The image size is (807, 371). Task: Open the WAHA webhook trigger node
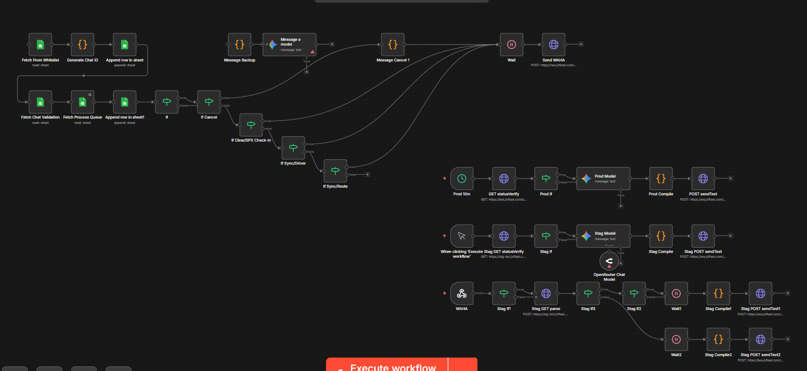[462, 293]
